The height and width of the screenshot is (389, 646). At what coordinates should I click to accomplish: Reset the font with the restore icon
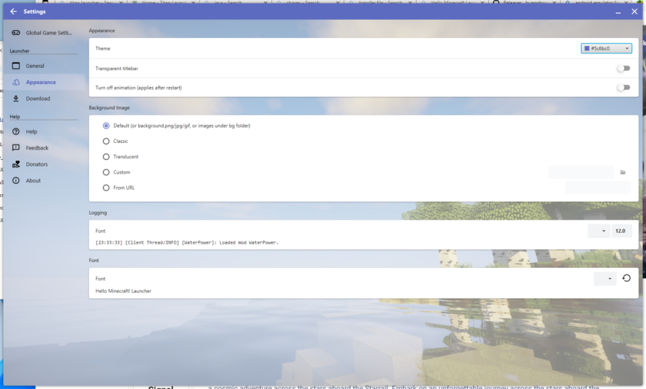[x=626, y=278]
